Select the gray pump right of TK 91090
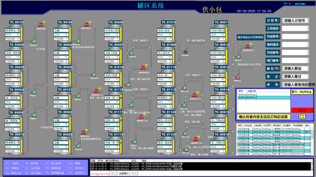The image size is (316, 177). point(185,52)
